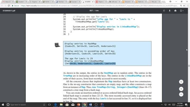
Task: Go back in browser history
Action: [2, 6]
